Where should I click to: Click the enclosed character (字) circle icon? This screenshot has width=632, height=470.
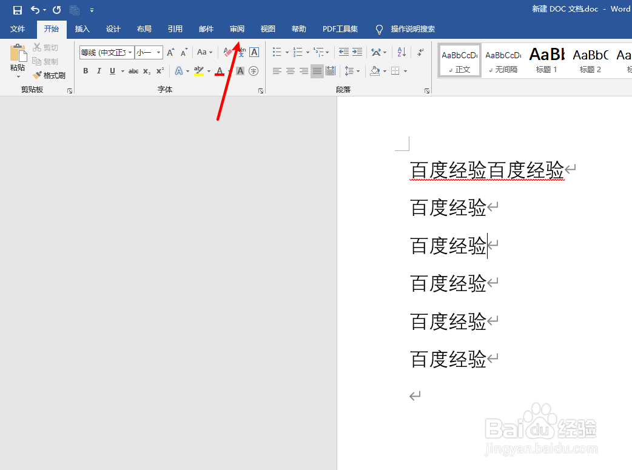click(x=254, y=71)
